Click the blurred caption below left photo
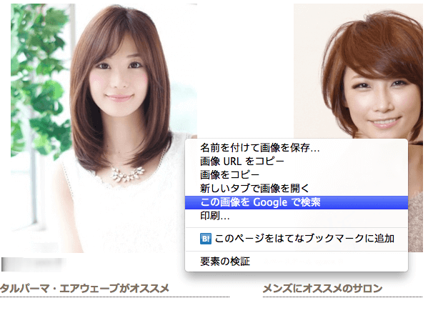 coord(34,264)
